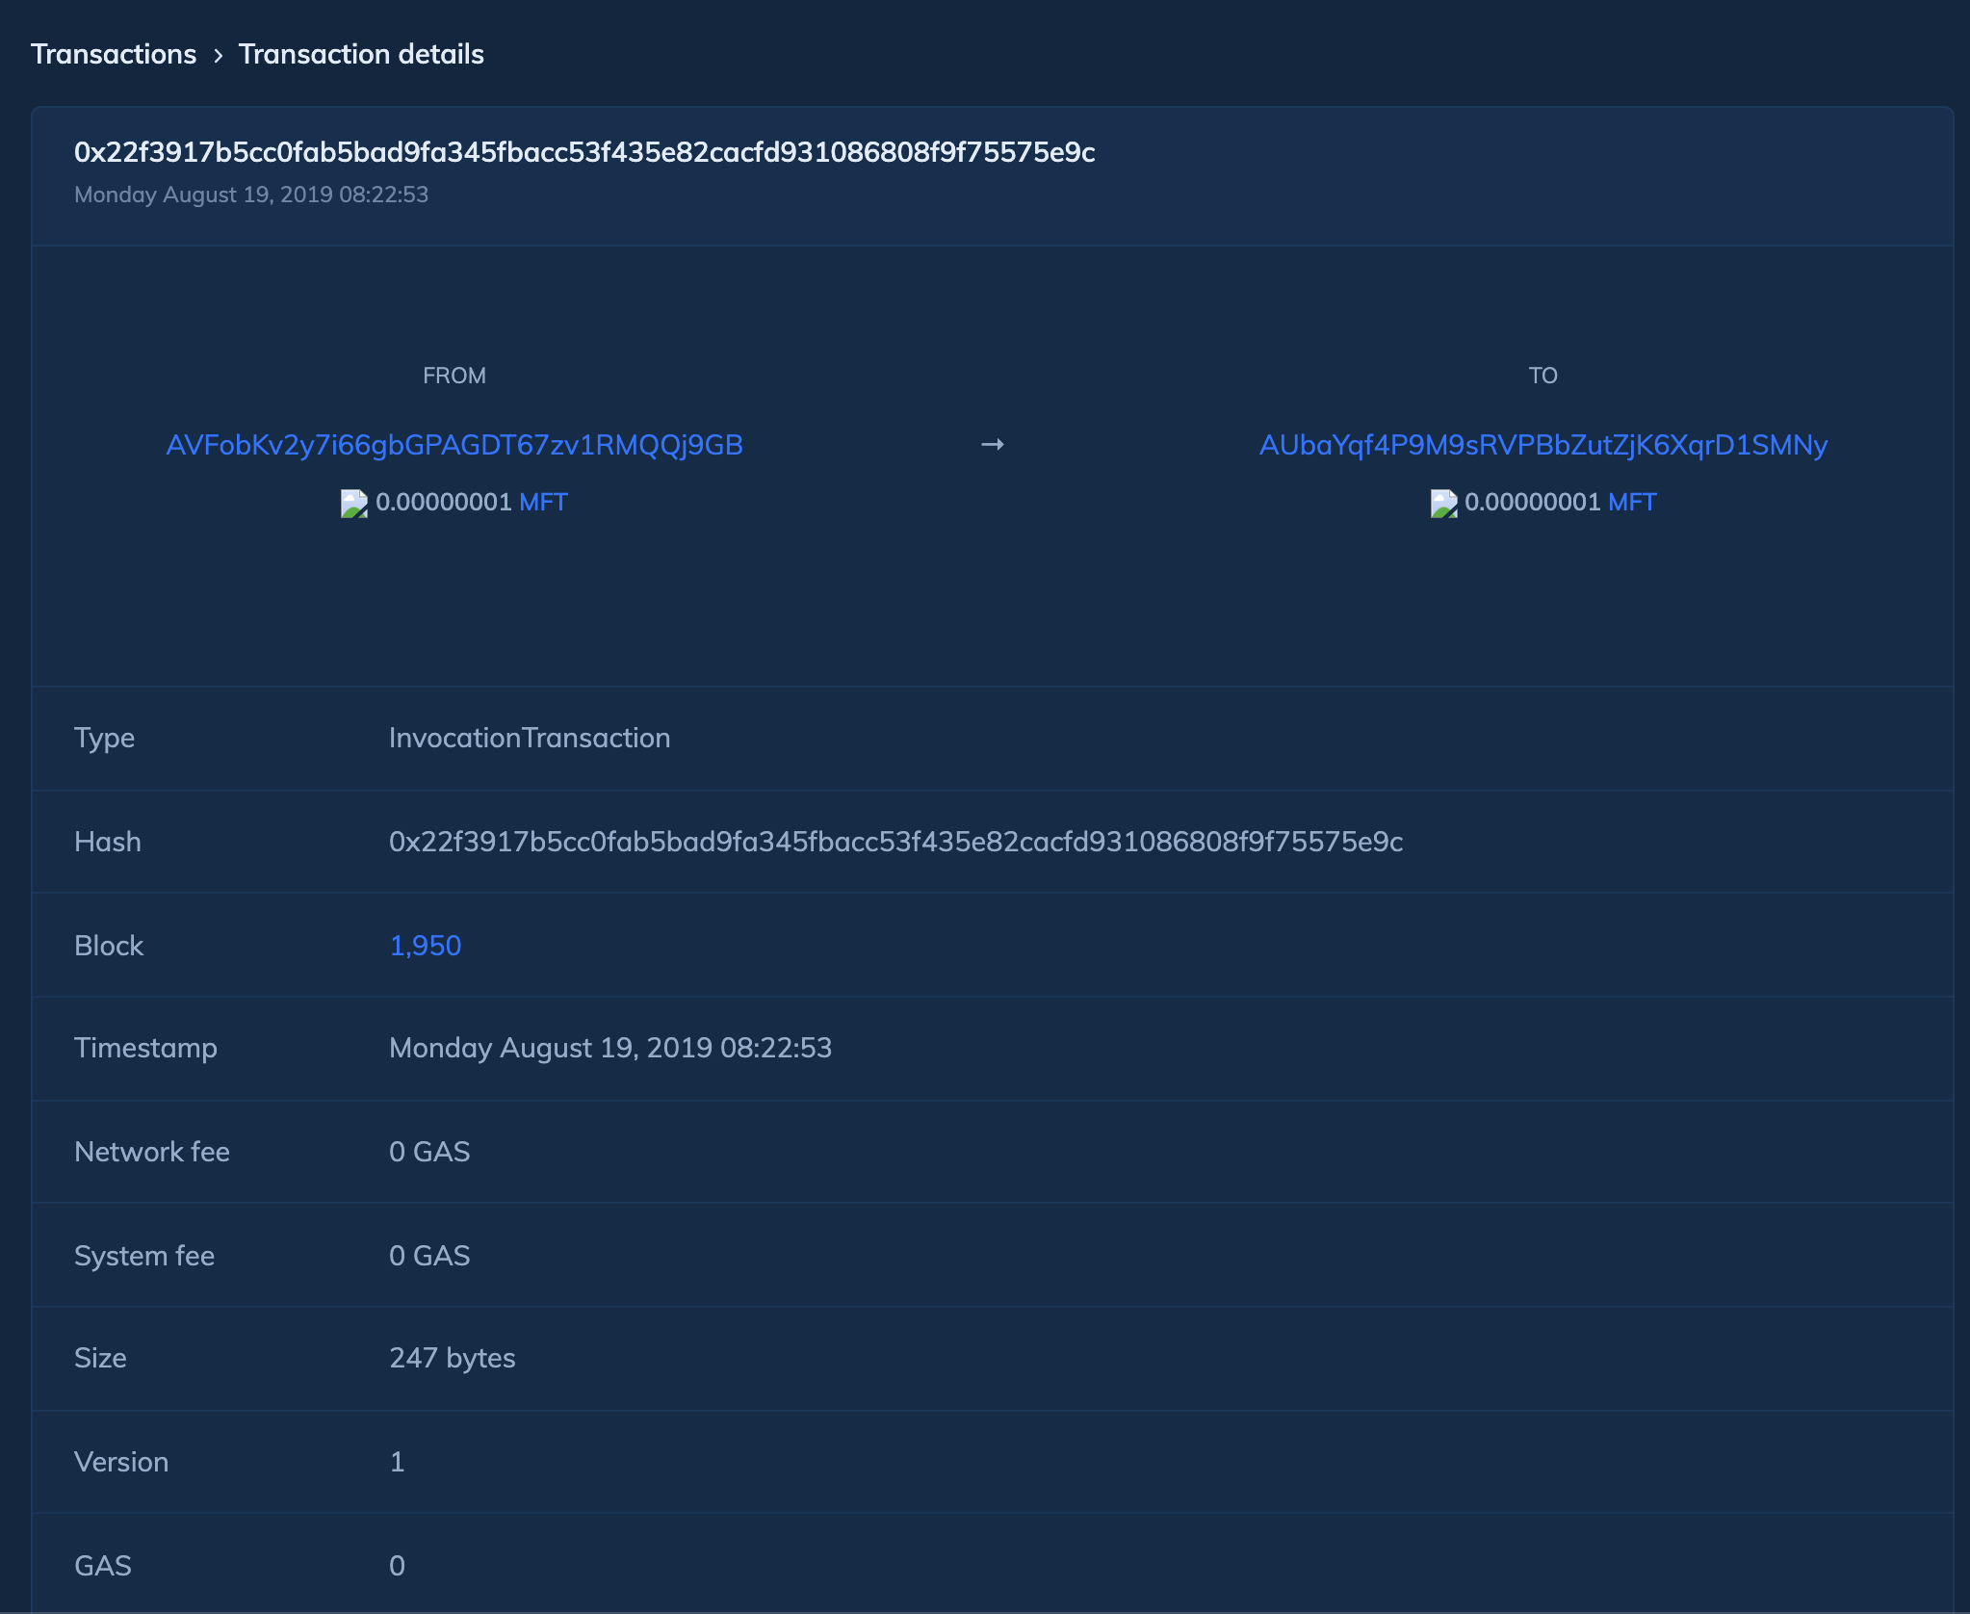Click the Timestamp row value
The image size is (1970, 1614).
coord(610,1048)
